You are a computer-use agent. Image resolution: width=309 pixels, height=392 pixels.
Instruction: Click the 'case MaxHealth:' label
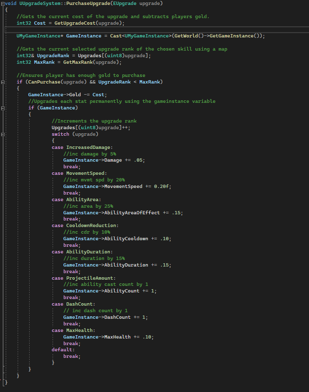coord(74,330)
